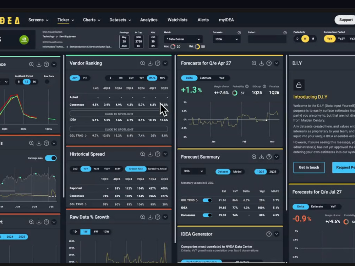
Task: Select Estimate tab in Forecasts Q/e Apr 27
Action: coord(205,78)
